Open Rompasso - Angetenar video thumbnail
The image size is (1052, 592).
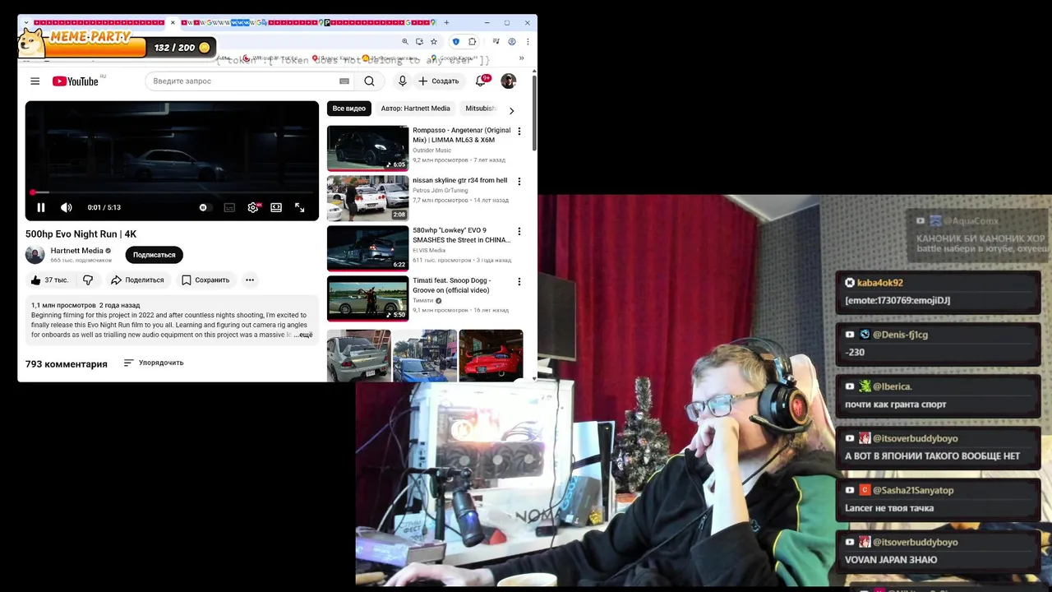pyautogui.click(x=367, y=148)
